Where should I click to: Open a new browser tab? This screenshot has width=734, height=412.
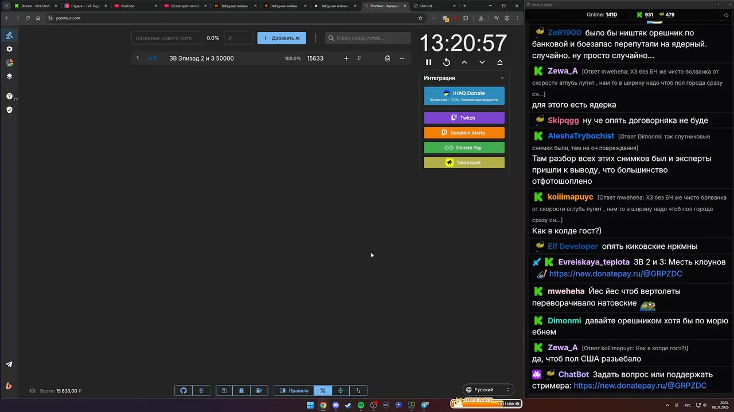tap(464, 6)
